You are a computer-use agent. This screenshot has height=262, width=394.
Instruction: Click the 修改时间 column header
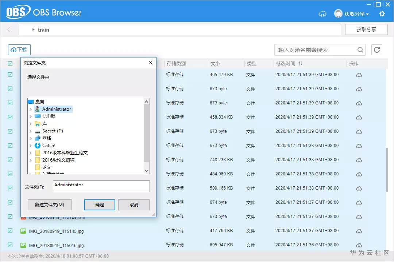pos(286,64)
